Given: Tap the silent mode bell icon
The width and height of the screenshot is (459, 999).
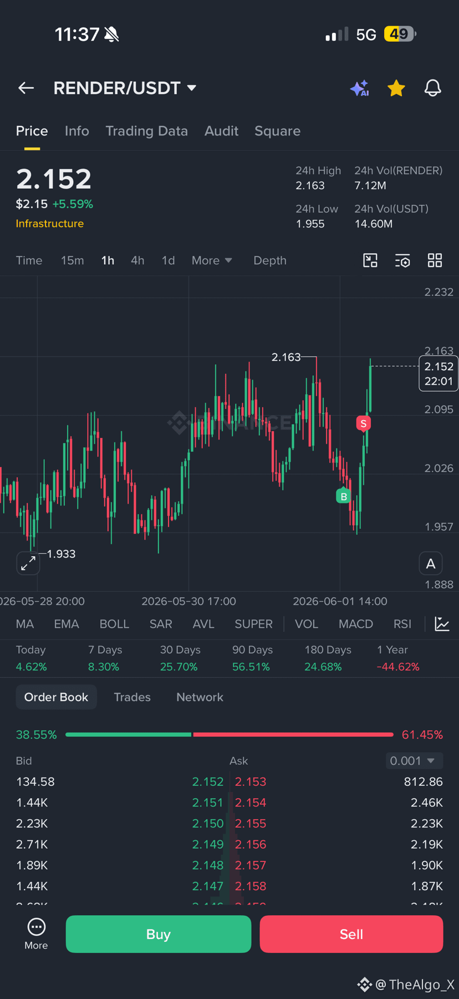Looking at the screenshot, I should tap(111, 35).
